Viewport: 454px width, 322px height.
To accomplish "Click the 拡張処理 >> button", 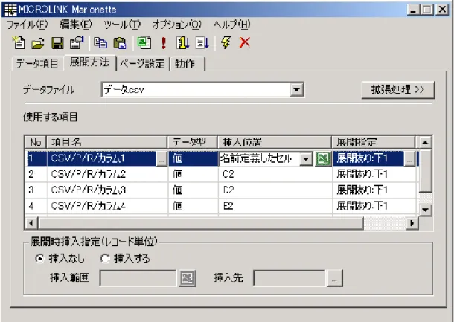I will point(398,90).
